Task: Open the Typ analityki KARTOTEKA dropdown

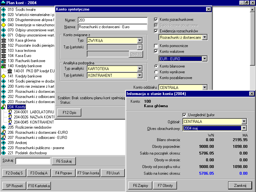Action: click(140, 68)
